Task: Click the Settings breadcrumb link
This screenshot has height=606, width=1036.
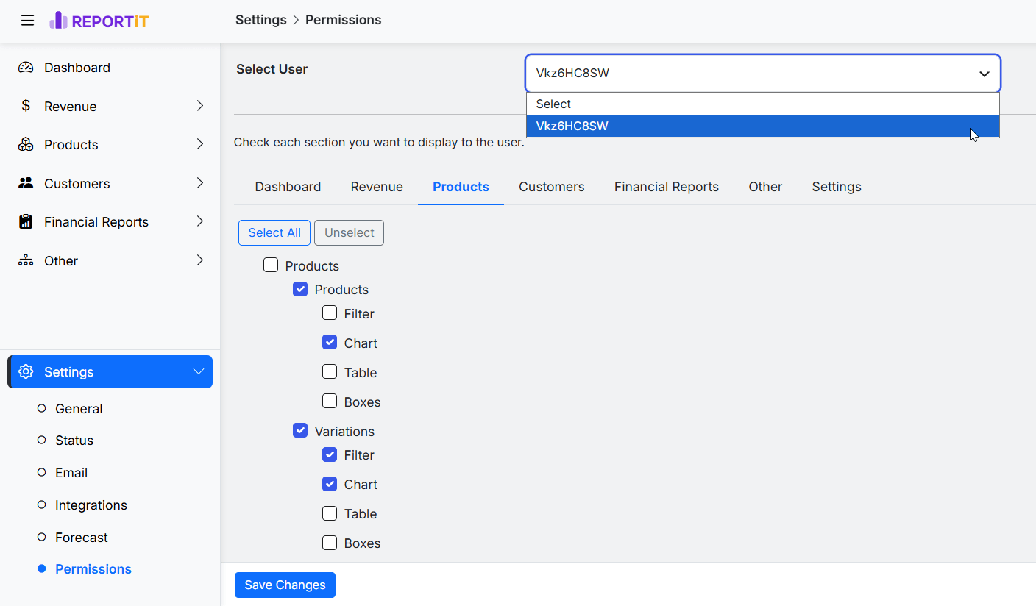Action: point(261,20)
